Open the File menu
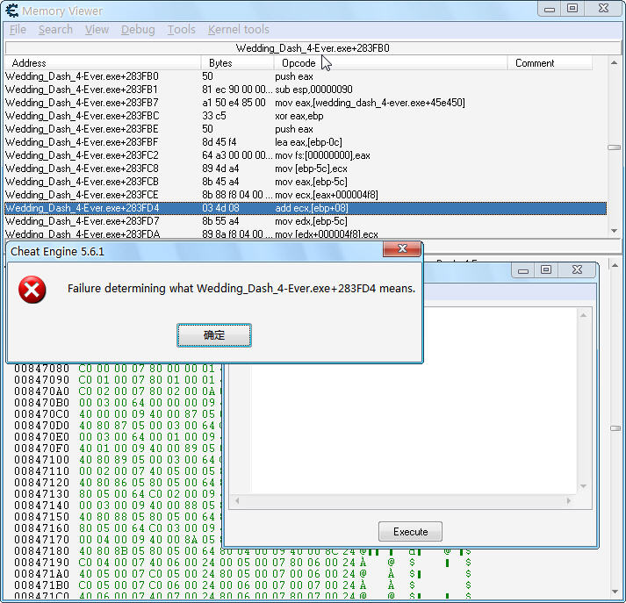This screenshot has width=626, height=603. (18, 29)
